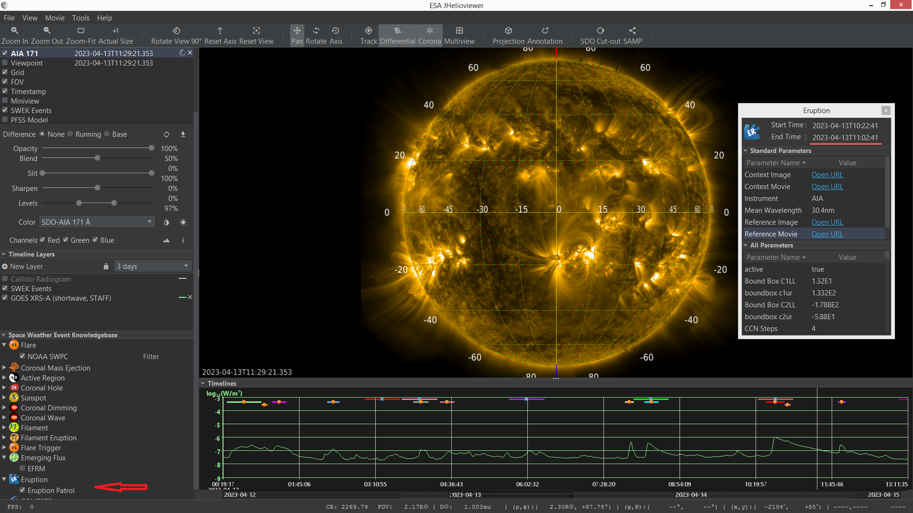Select the Rotate interaction mode
The height and width of the screenshot is (513, 913).
click(316, 35)
